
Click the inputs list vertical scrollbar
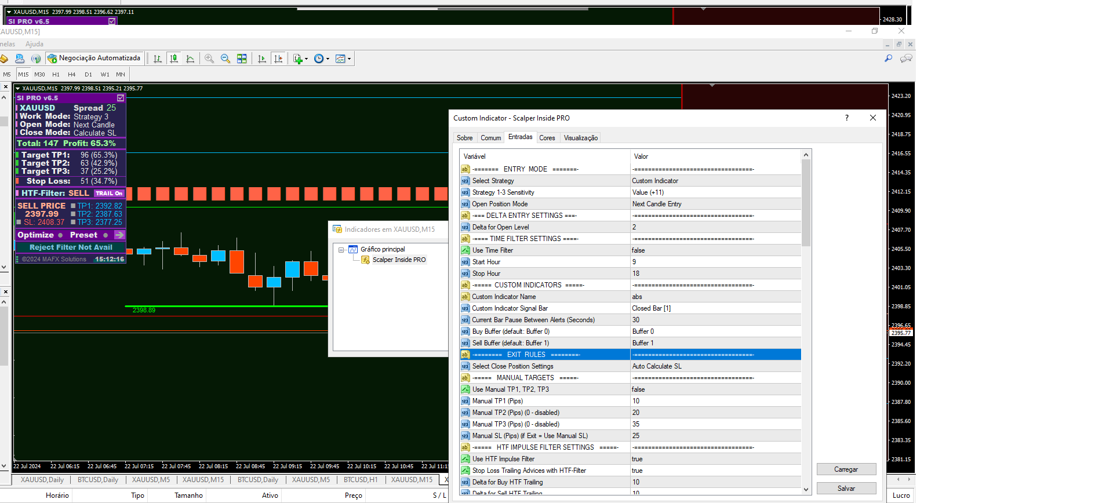click(x=806, y=203)
